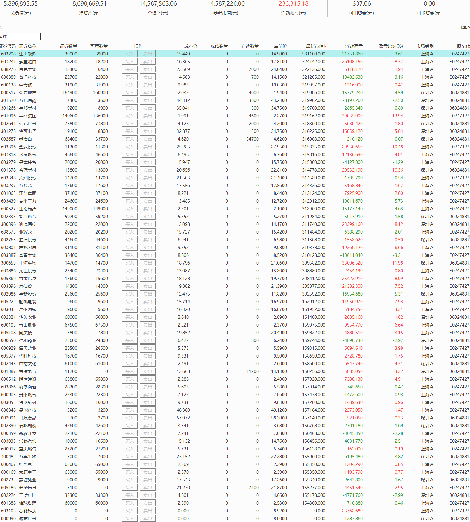The image size is (470, 522).
Task: Click the 买入 button for 太原重工
Action: [130, 472]
